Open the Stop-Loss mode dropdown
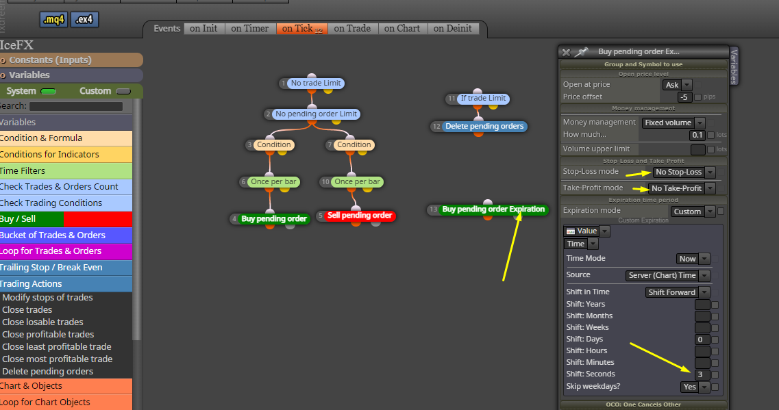This screenshot has width=779, height=410. (x=684, y=172)
